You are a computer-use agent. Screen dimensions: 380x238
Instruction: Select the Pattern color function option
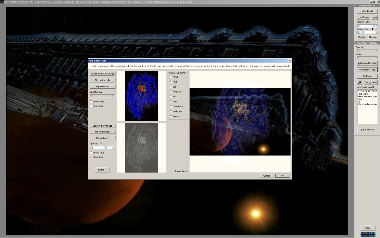[171, 116]
